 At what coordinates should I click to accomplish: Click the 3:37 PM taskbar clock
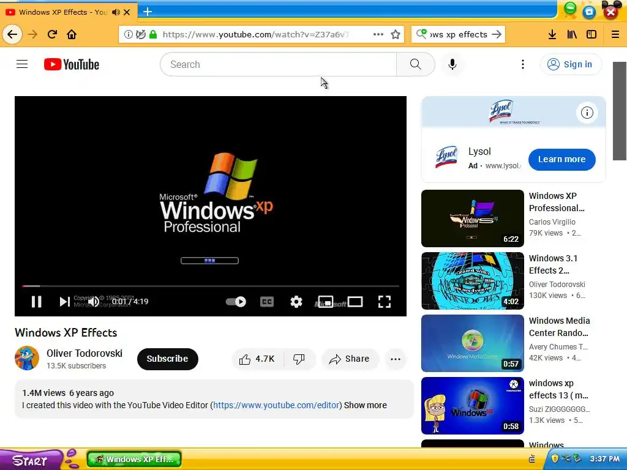point(604,459)
